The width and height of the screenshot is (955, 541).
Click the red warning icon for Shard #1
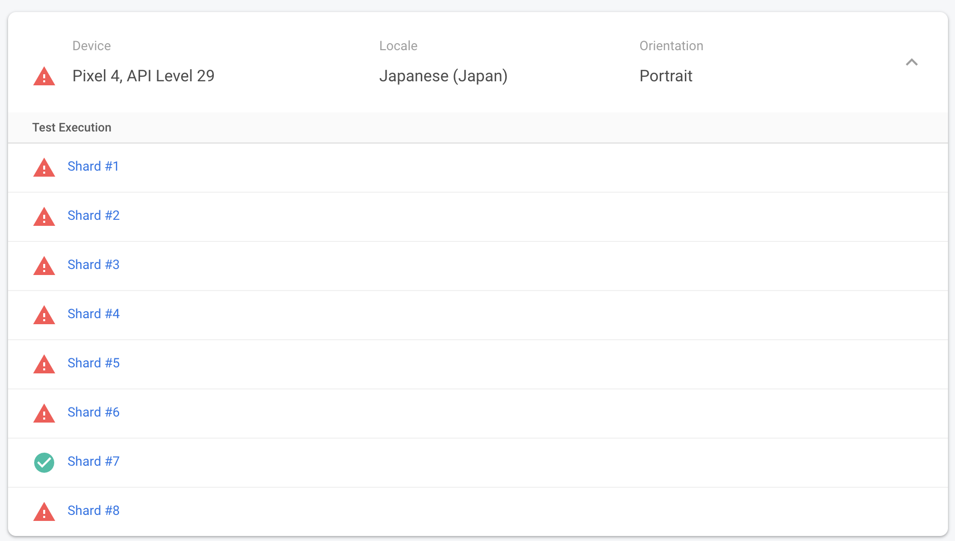click(44, 168)
